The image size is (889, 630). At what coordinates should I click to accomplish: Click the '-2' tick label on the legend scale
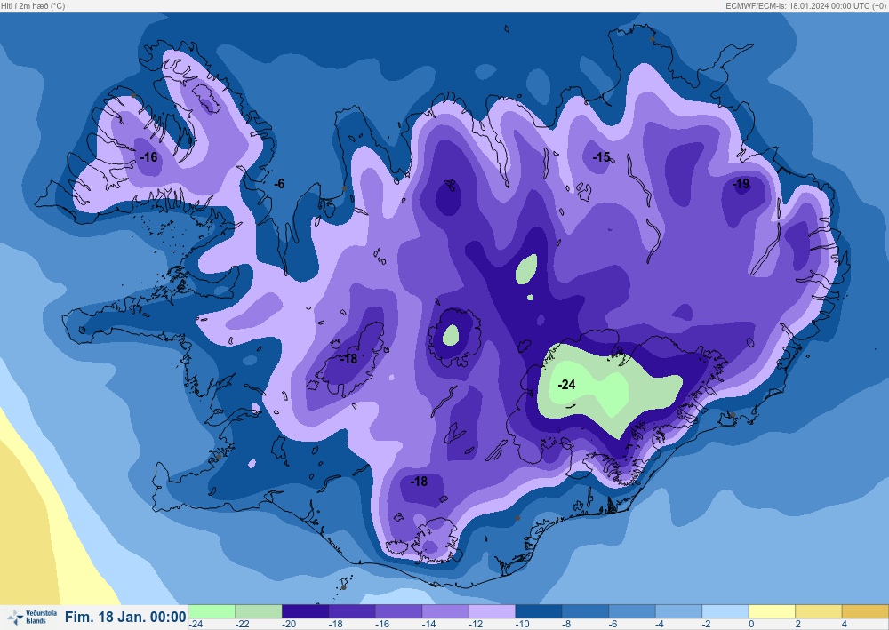click(707, 624)
